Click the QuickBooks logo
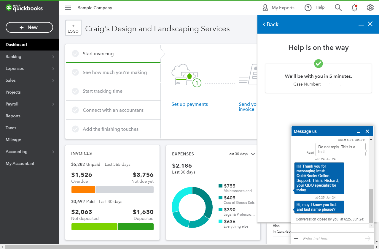Screen dimensions: 379x249 (x=24, y=8)
